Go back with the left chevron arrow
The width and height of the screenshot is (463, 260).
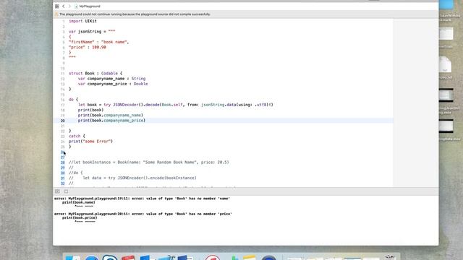click(63, 6)
